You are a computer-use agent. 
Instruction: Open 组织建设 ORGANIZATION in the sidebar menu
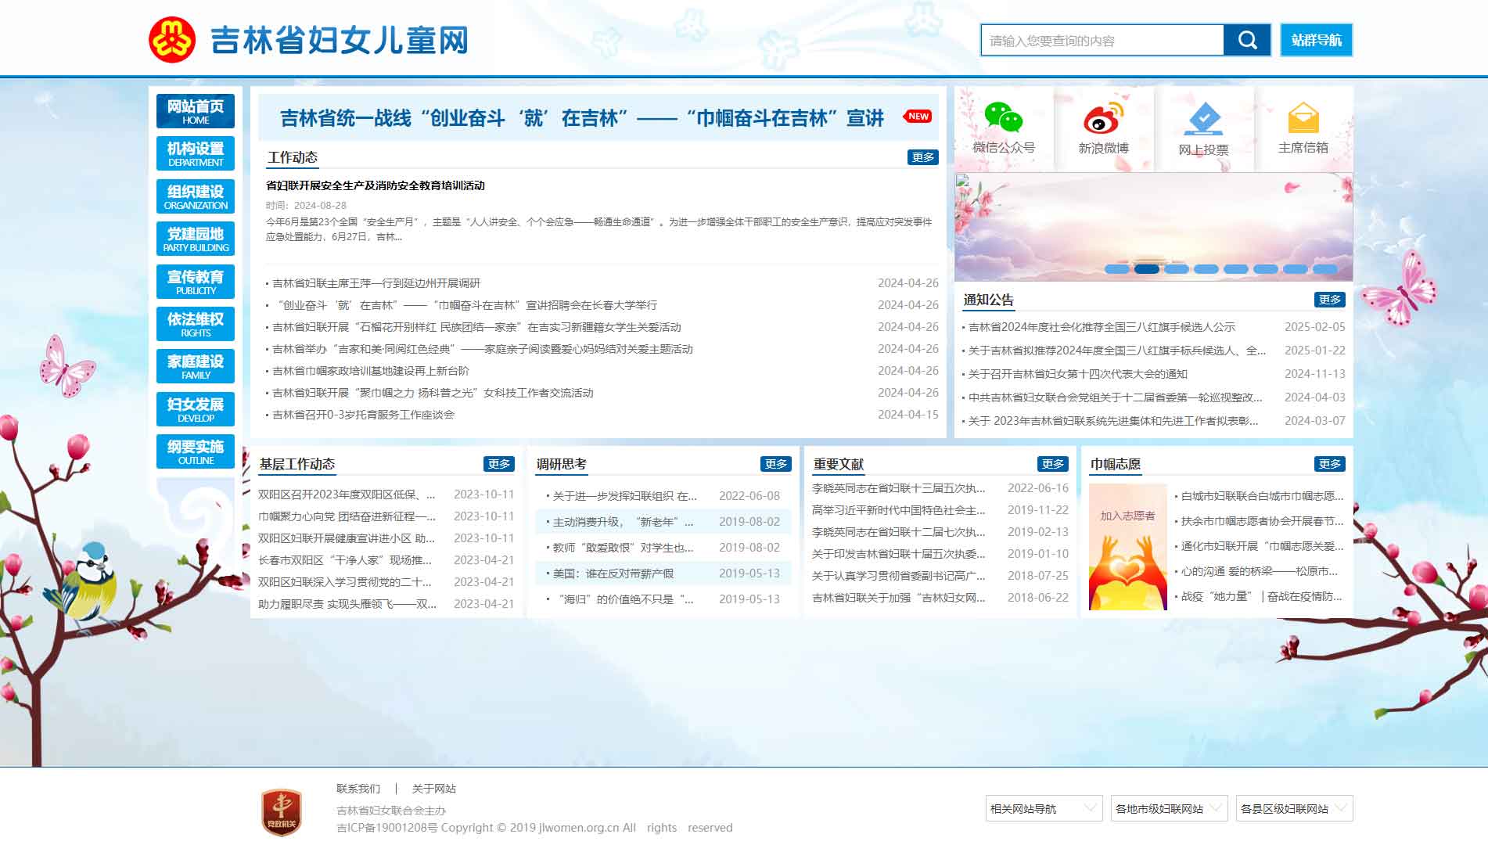pos(196,196)
